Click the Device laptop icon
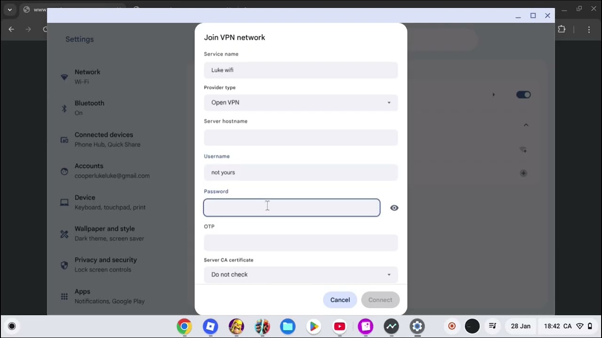This screenshot has height=338, width=602. [64, 202]
